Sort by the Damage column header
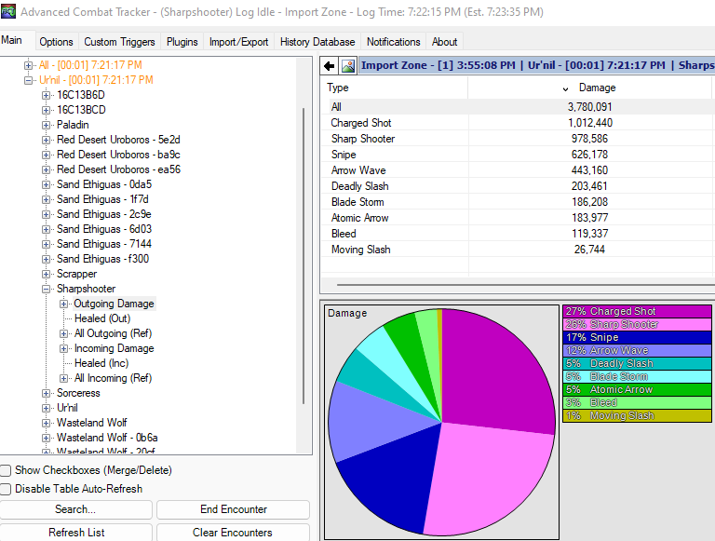The image size is (715, 541). [x=589, y=88]
